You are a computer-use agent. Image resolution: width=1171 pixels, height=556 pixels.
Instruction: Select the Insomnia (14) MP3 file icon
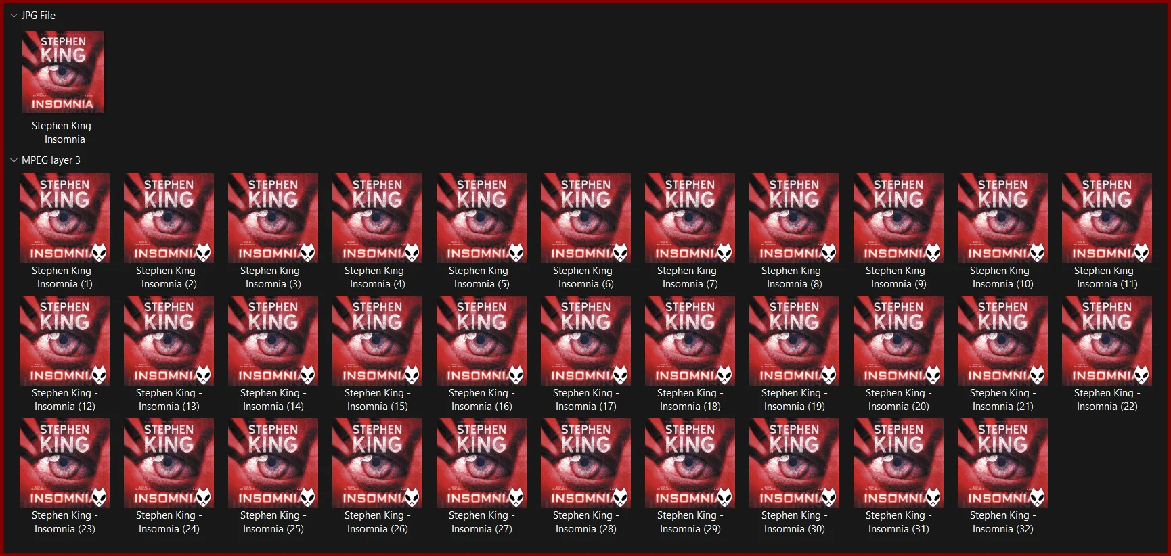273,340
